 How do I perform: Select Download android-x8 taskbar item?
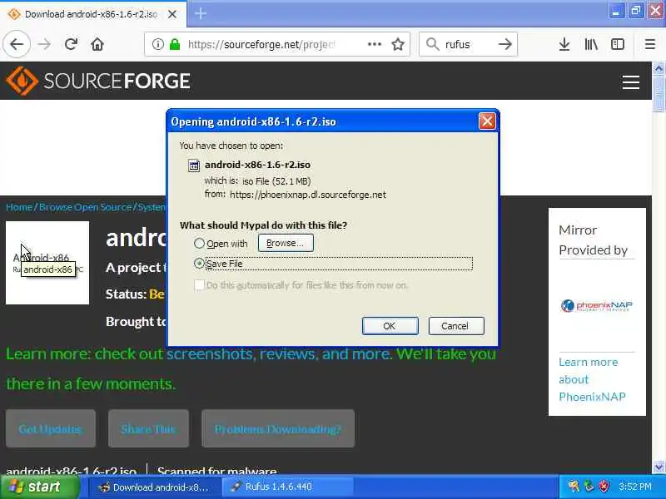coord(155,487)
